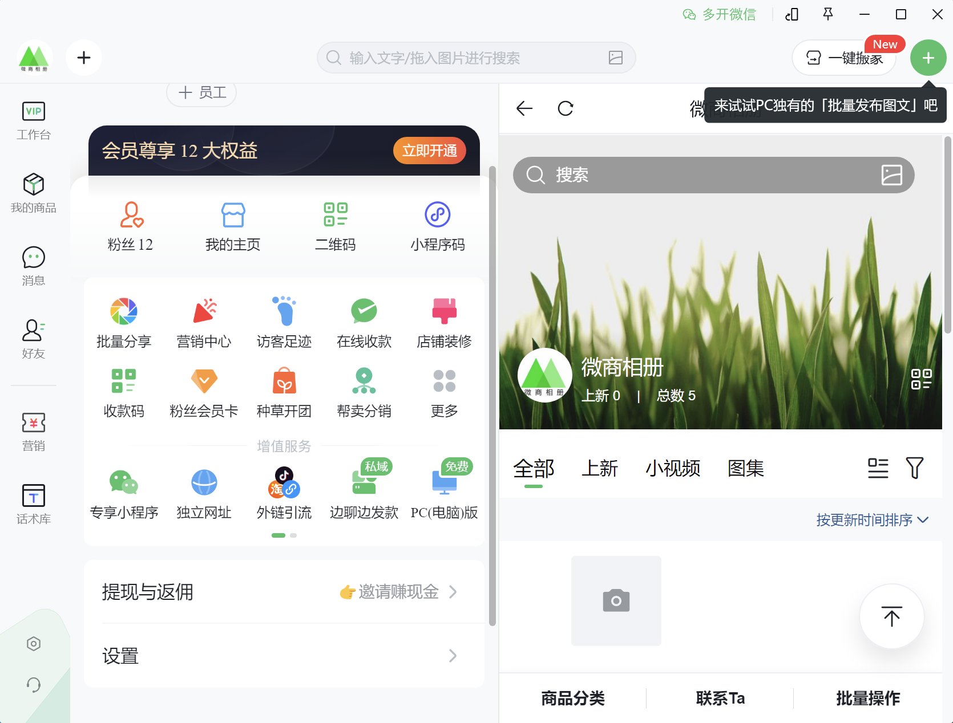Screen dimensions: 953x723
Task: Open 一键搬家 one-click migration
Action: (x=844, y=58)
